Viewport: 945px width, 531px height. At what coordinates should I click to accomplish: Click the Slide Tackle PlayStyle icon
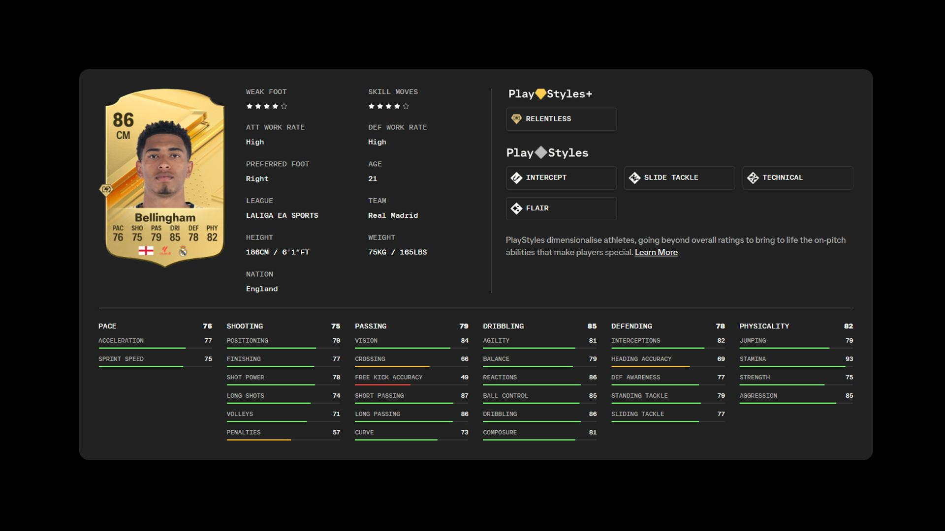(634, 177)
